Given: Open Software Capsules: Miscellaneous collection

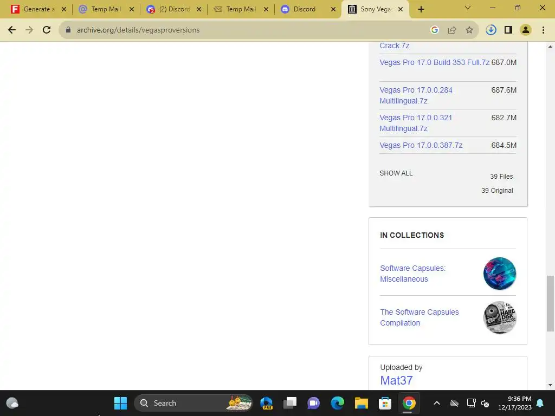Looking at the screenshot, I should point(412,274).
